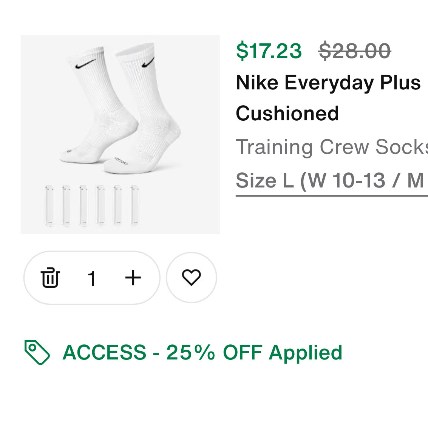This screenshot has height=427, width=428.
Task: Click the product photo of white crew socks
Action: pos(120,134)
